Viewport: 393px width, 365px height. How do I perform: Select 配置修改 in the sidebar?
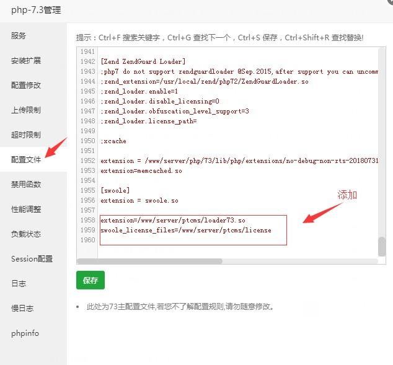point(25,85)
